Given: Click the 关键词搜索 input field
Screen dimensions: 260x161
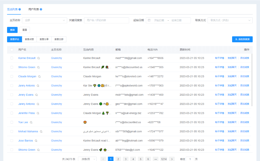Looking at the screenshot, I should point(106,20).
